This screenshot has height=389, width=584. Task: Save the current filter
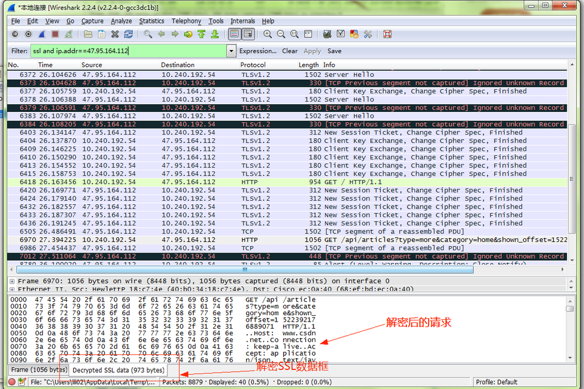pyautogui.click(x=334, y=51)
